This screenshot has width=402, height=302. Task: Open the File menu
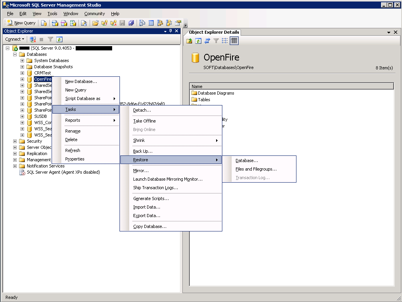coord(10,14)
